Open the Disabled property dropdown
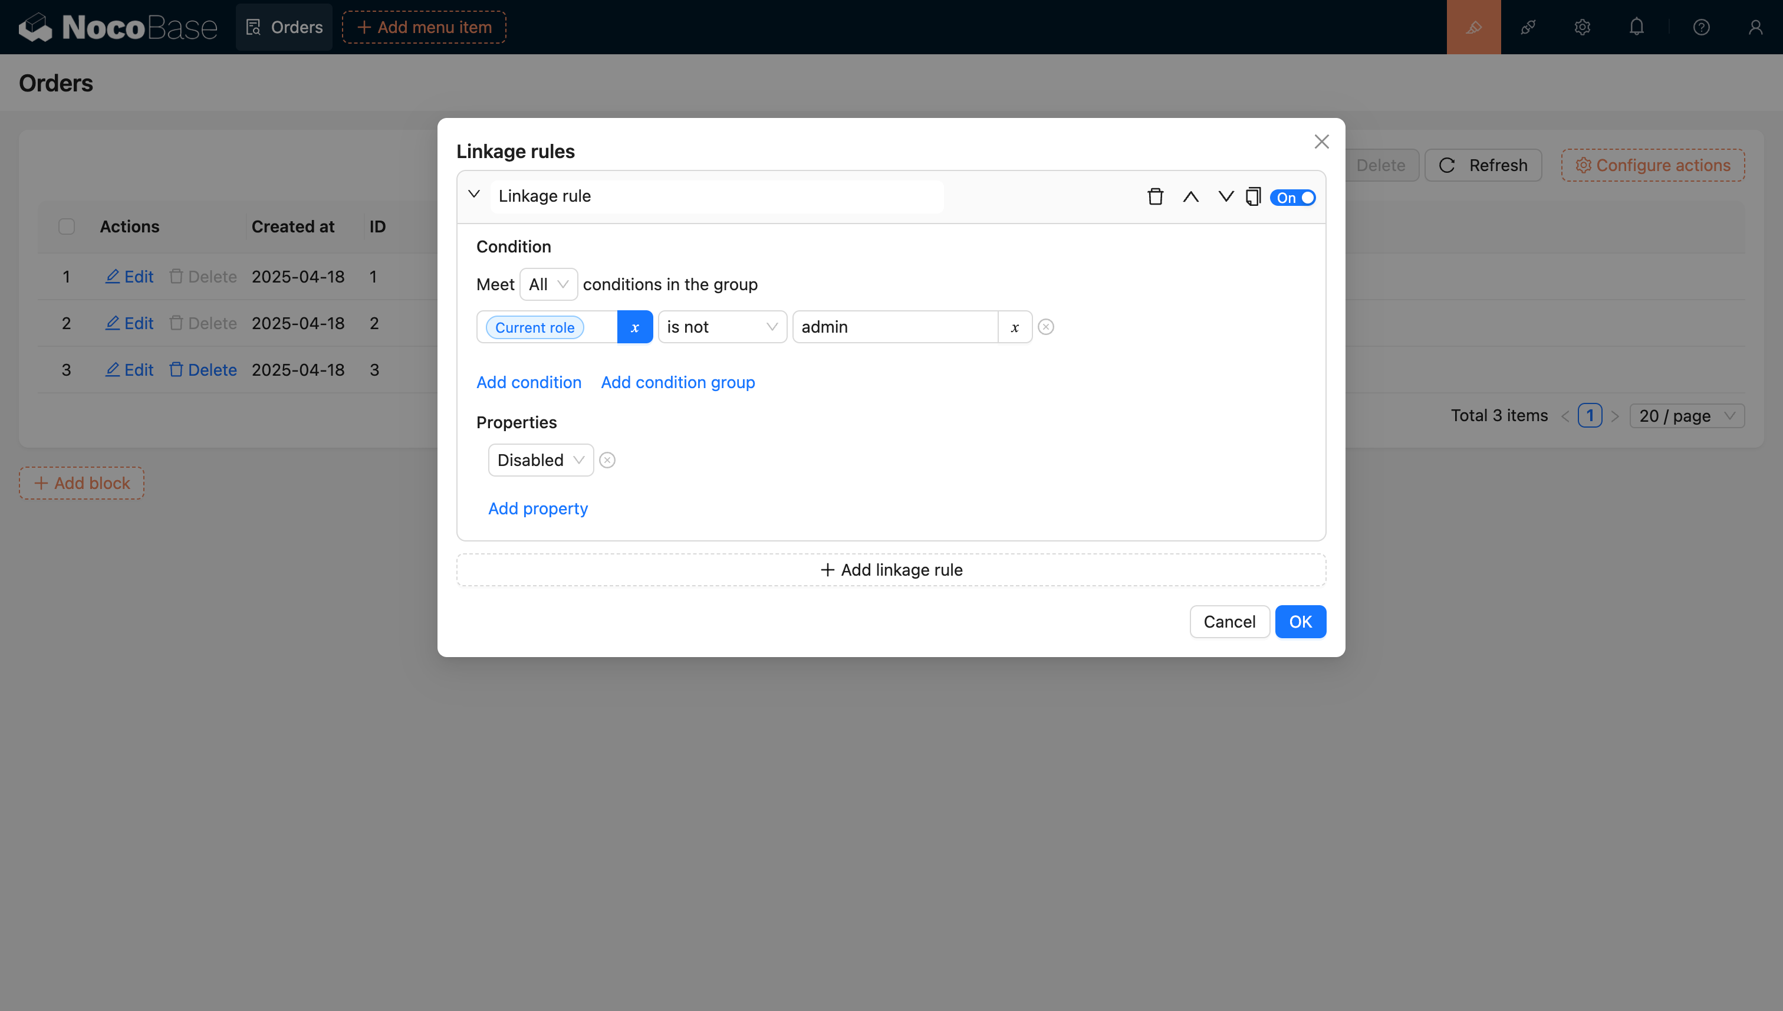Viewport: 1783px width, 1011px height. [x=541, y=460]
